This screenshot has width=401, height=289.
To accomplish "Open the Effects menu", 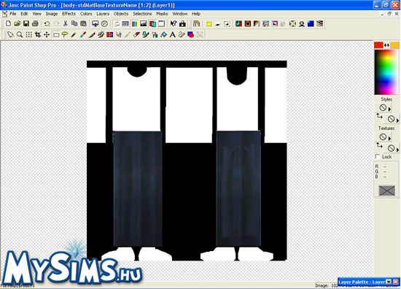I will pyautogui.click(x=69, y=14).
